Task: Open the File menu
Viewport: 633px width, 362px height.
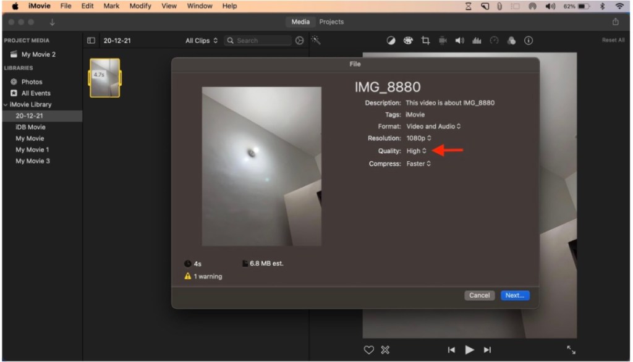Action: 66,6
